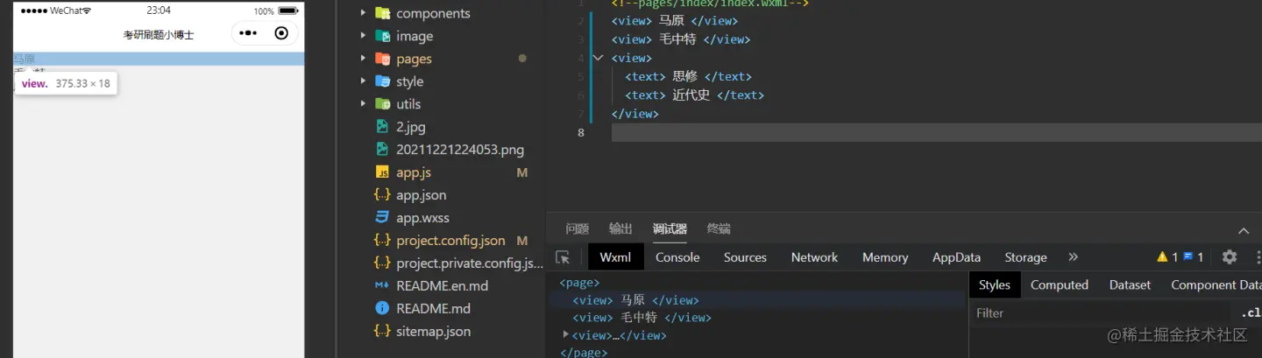
Task: Click the 近代史 text line in editor
Action: tap(694, 95)
